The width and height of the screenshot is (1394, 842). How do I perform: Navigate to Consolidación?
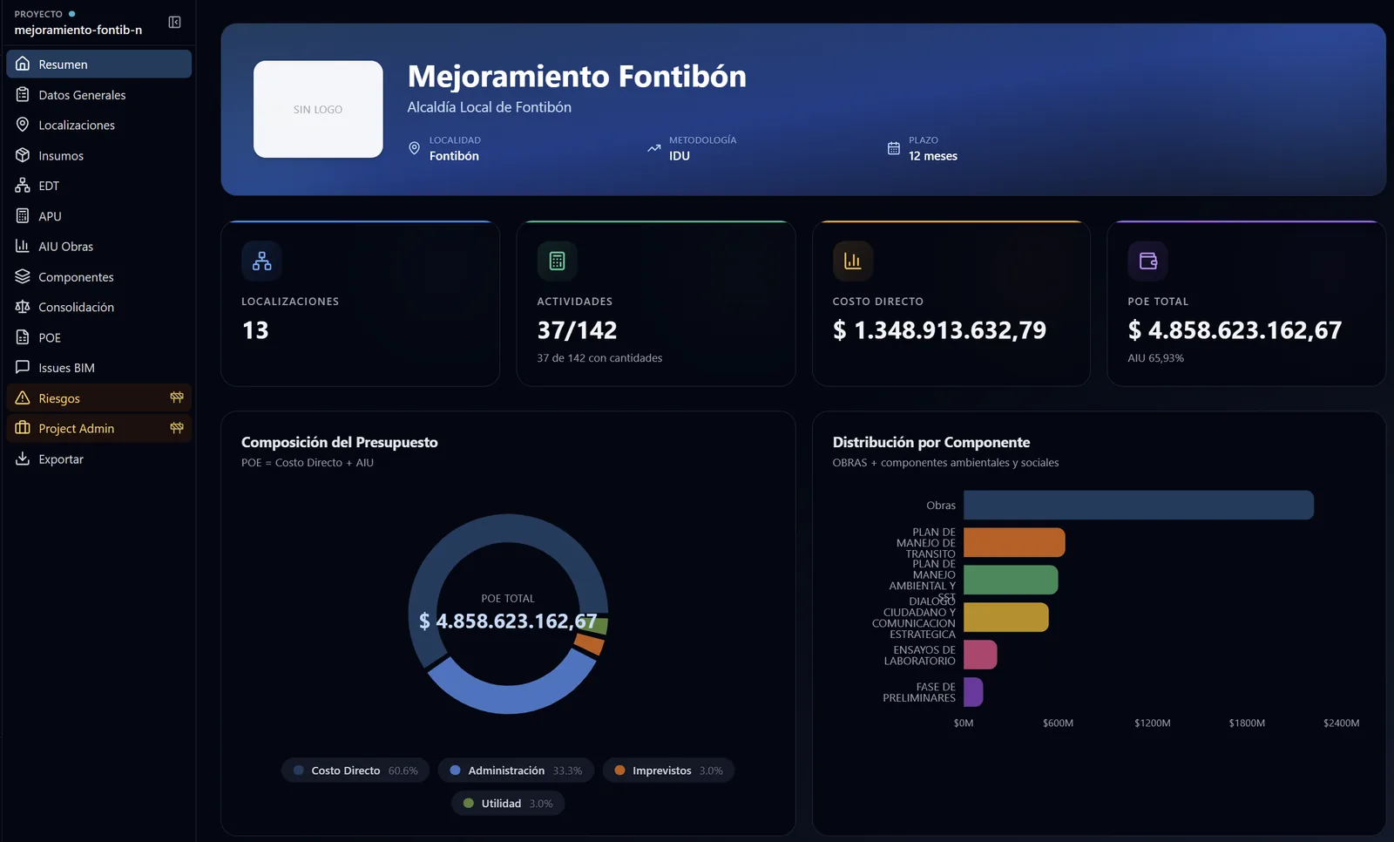pos(98,307)
